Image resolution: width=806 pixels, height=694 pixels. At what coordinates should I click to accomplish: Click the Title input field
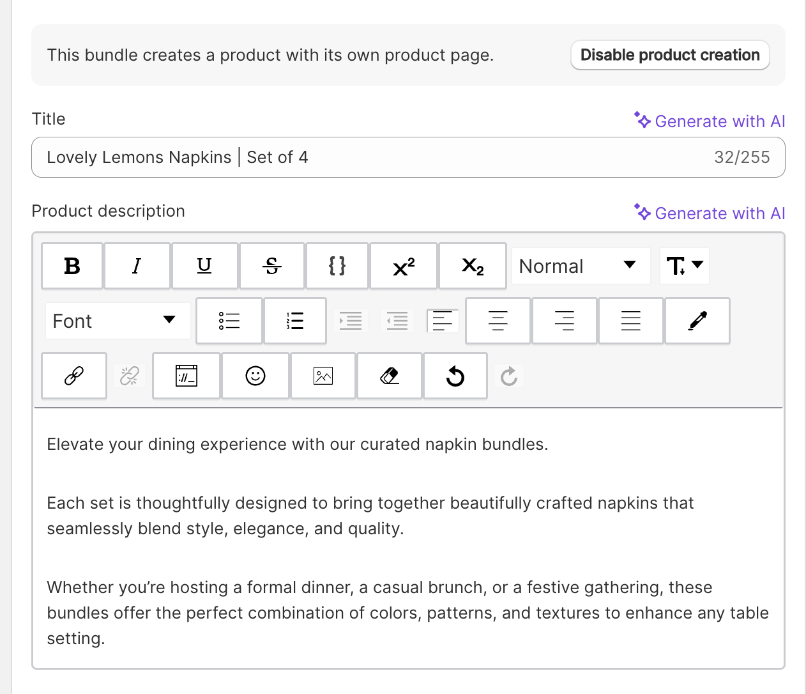click(377, 157)
